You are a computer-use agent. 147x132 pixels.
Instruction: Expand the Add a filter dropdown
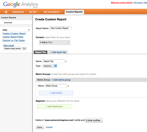[55, 43]
